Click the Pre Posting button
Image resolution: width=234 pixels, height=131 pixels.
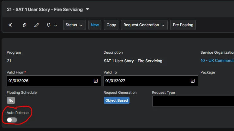[x=183, y=25]
